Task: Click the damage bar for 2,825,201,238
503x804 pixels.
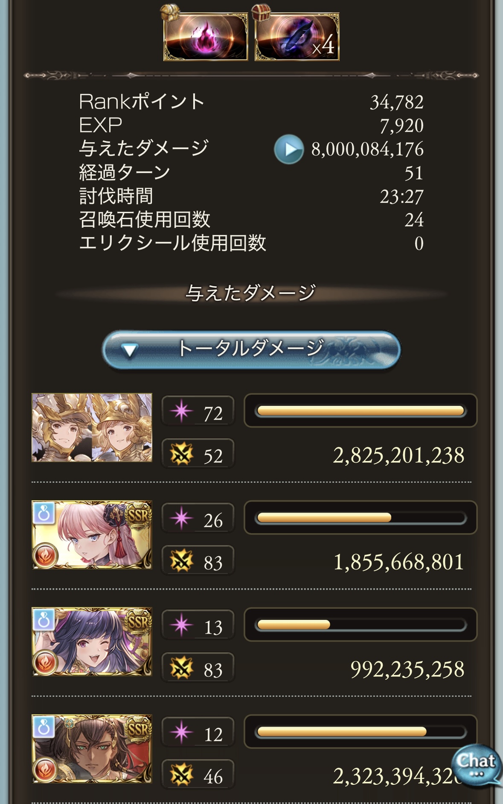Action: click(360, 411)
